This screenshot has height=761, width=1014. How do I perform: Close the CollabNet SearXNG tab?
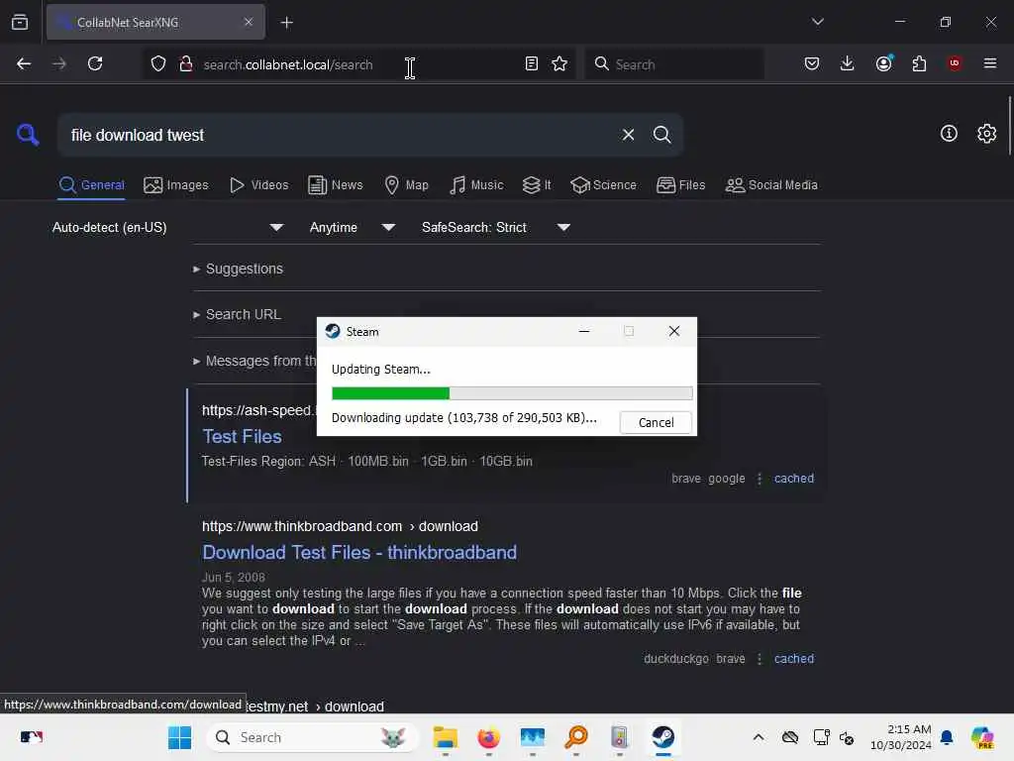pyautogui.click(x=249, y=22)
